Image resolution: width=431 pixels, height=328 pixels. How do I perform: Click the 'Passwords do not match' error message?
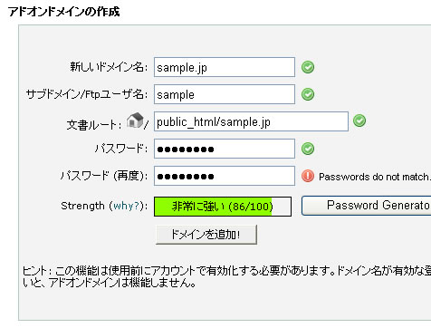[375, 177]
